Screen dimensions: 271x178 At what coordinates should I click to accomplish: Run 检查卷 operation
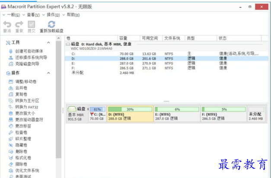coord(21,132)
